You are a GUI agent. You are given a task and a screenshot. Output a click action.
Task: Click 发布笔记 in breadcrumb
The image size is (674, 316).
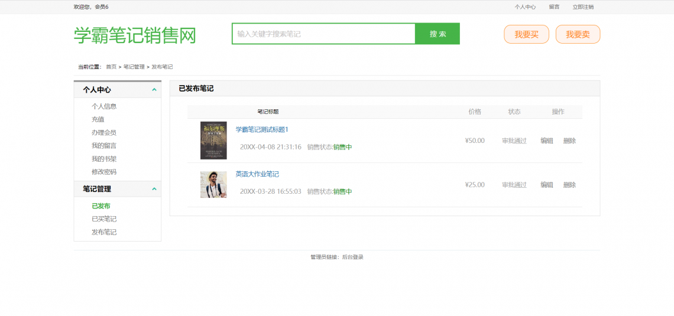pyautogui.click(x=162, y=67)
